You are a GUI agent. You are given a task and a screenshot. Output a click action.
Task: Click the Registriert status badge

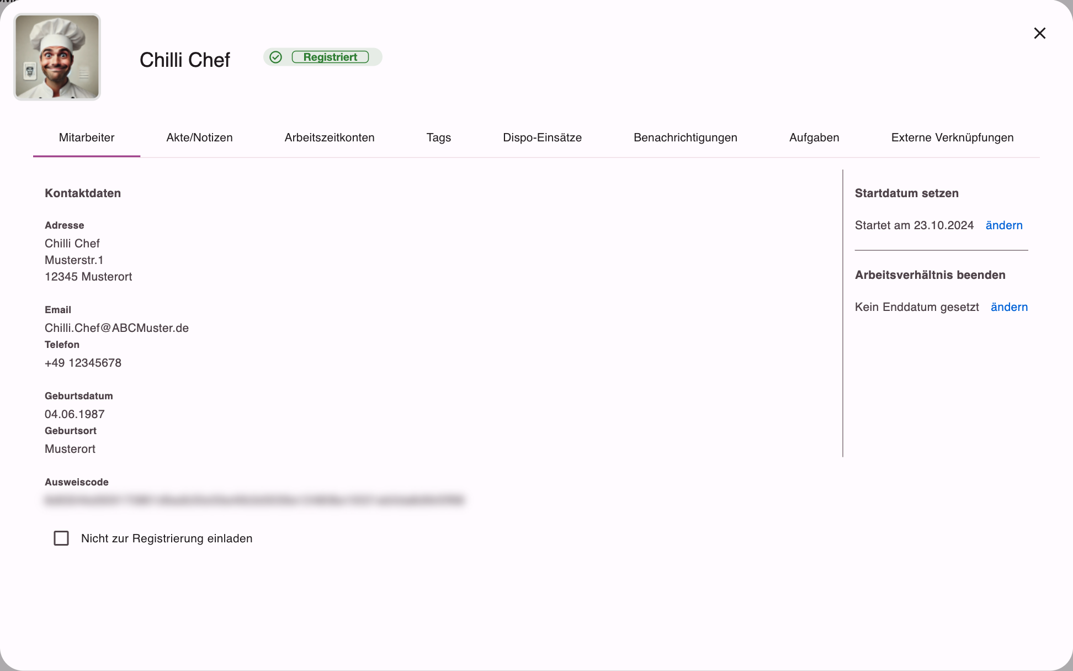[330, 57]
